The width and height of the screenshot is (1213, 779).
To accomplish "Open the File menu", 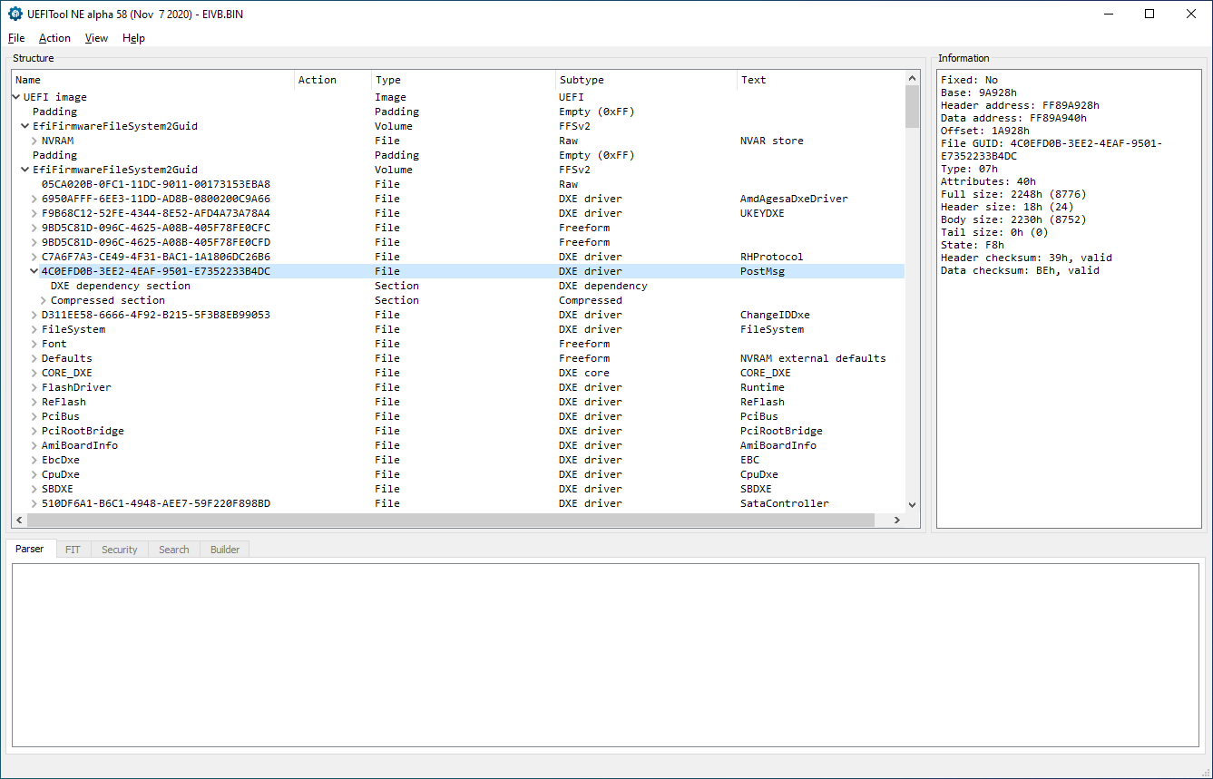I will tap(16, 38).
